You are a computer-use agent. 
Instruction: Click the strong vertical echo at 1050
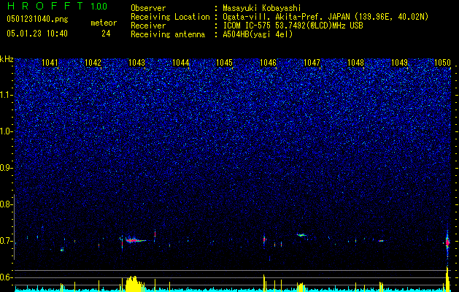pos(447,242)
